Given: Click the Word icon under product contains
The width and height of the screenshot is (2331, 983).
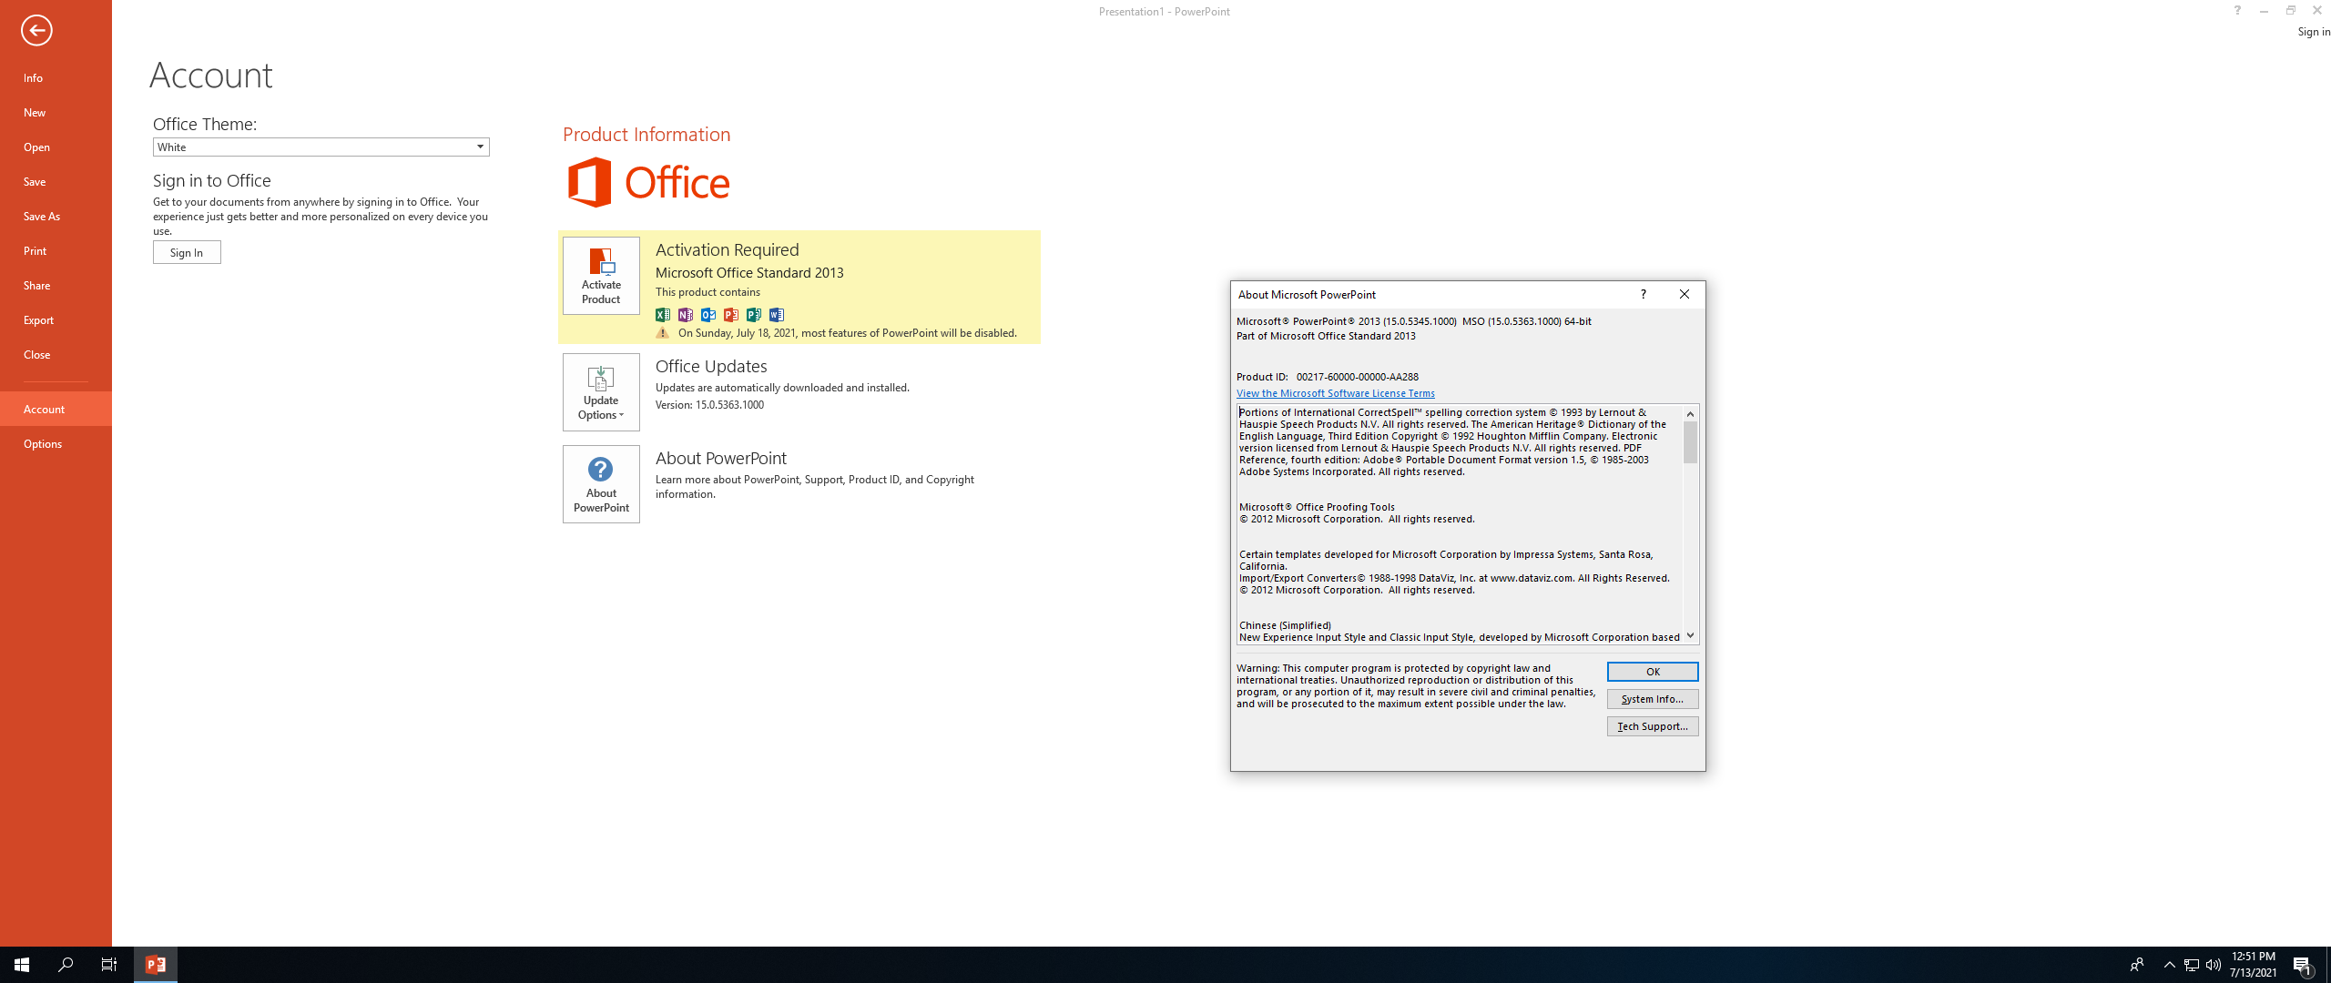Looking at the screenshot, I should point(777,315).
